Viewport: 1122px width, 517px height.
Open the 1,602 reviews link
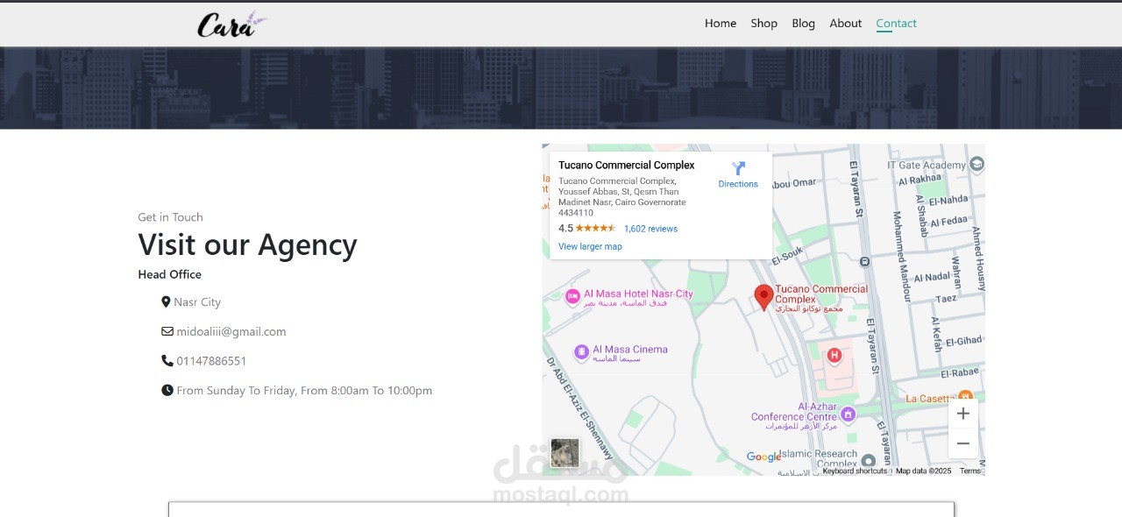[650, 229]
